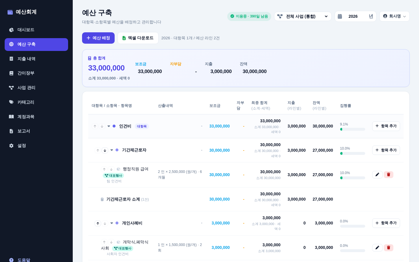The height and width of the screenshot is (262, 419).
Task: Click the 개인사례비 0.0% progress bar
Action: pos(352,226)
